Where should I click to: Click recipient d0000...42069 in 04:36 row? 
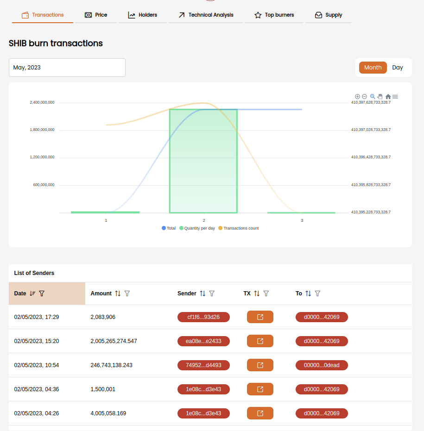click(322, 389)
